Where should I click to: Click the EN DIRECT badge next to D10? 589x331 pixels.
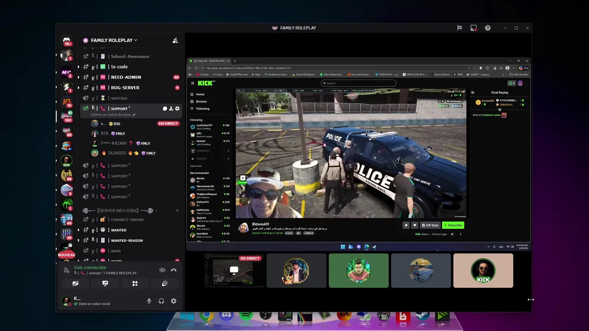168,124
